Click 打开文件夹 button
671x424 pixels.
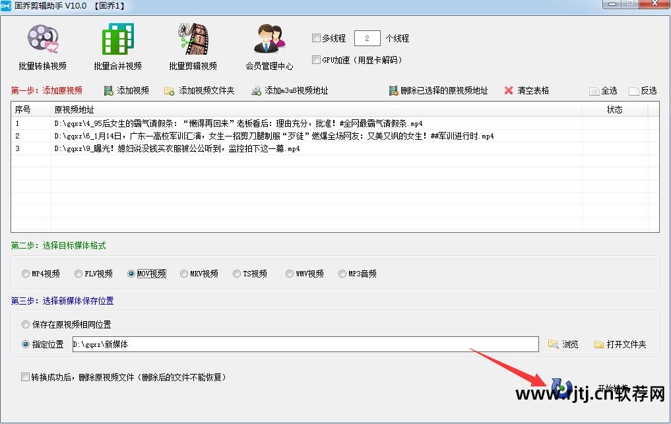[620, 344]
